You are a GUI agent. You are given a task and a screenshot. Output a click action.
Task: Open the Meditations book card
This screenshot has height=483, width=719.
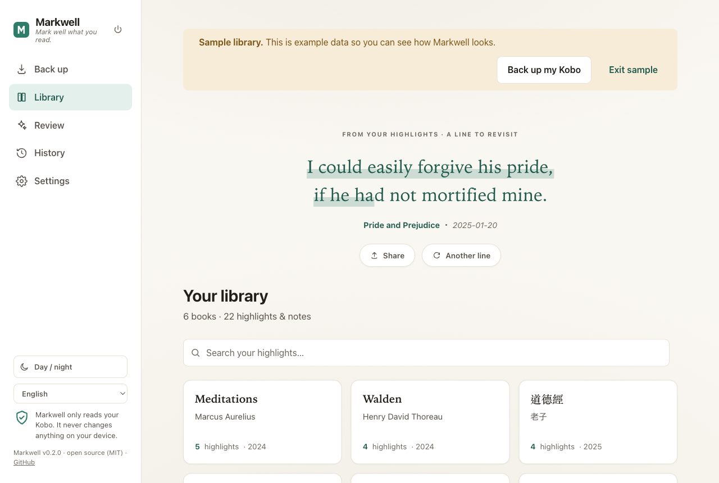(x=262, y=422)
